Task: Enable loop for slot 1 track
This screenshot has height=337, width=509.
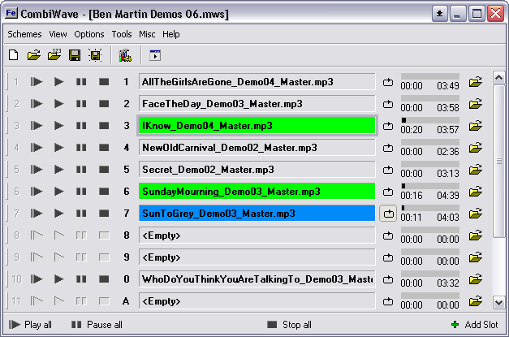Action: click(x=388, y=82)
